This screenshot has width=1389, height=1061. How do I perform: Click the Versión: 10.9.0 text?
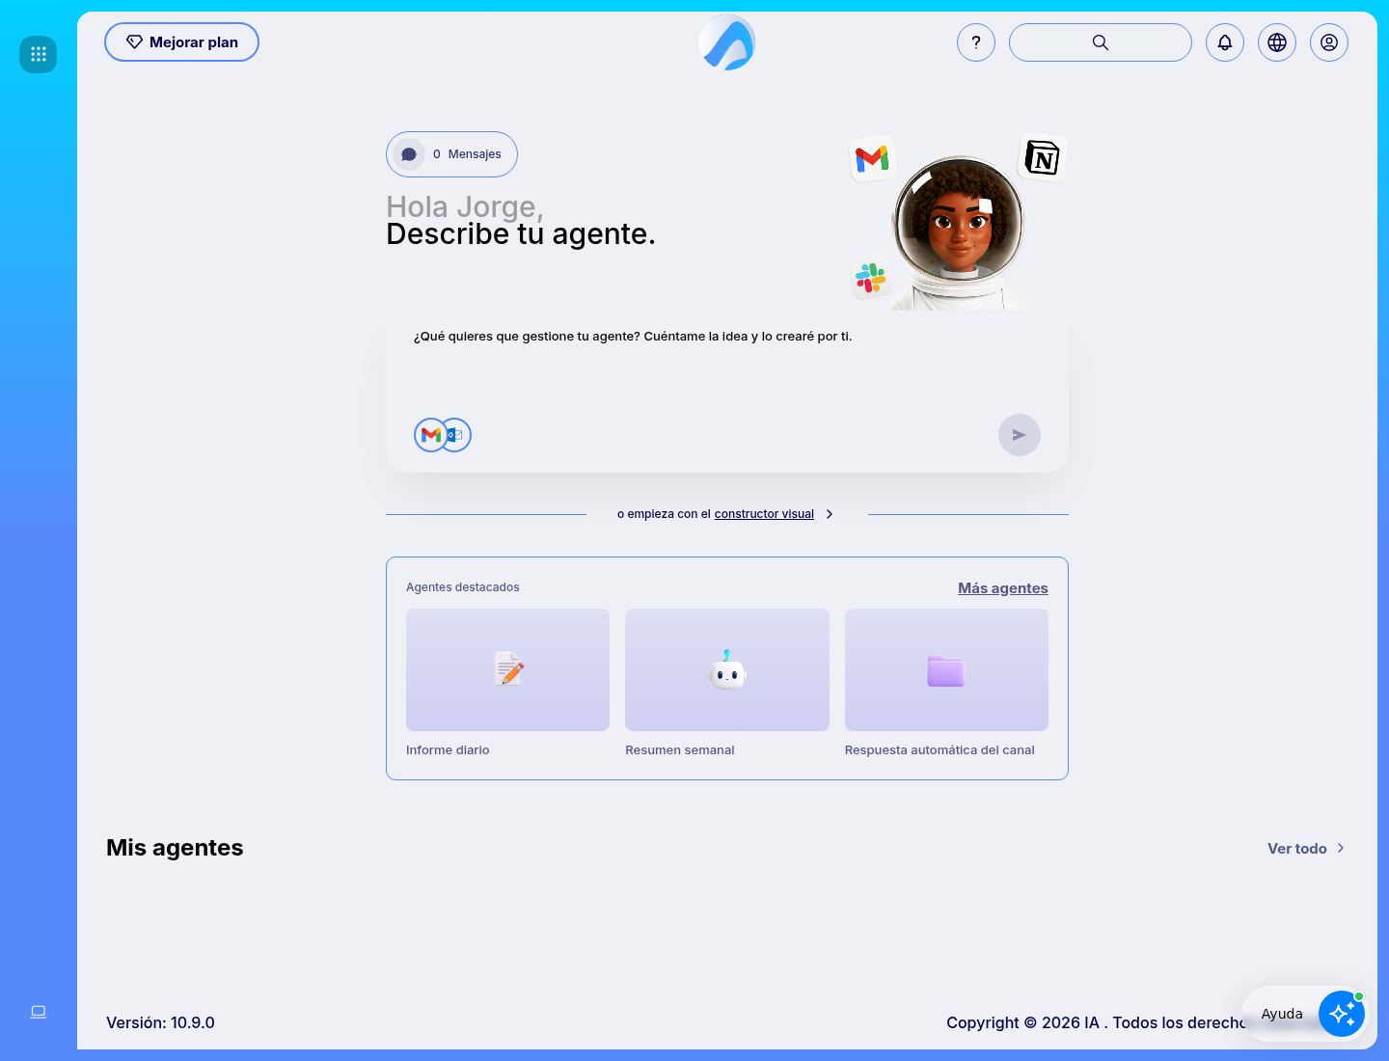tap(160, 1022)
